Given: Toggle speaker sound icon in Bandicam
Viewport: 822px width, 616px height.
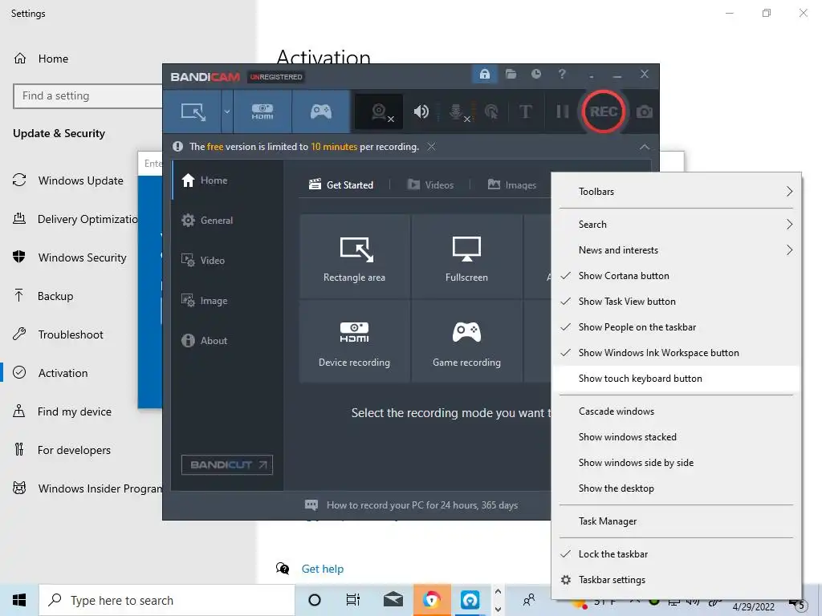Looking at the screenshot, I should 421,111.
